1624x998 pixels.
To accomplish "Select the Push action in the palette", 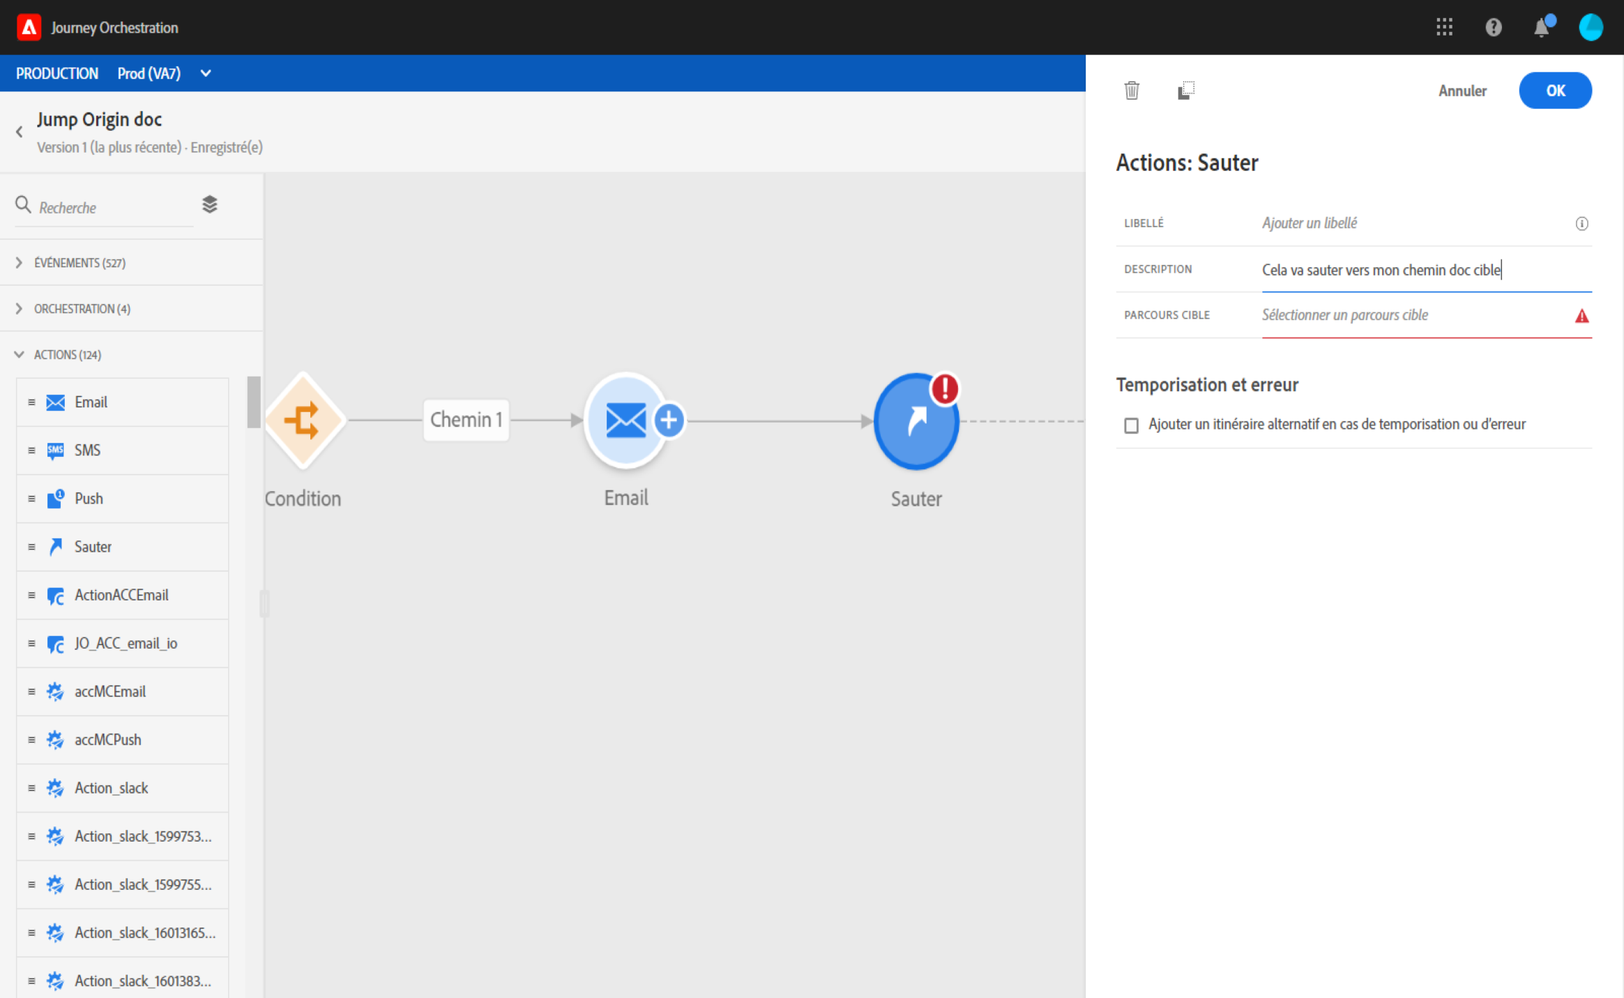I will [x=89, y=499].
